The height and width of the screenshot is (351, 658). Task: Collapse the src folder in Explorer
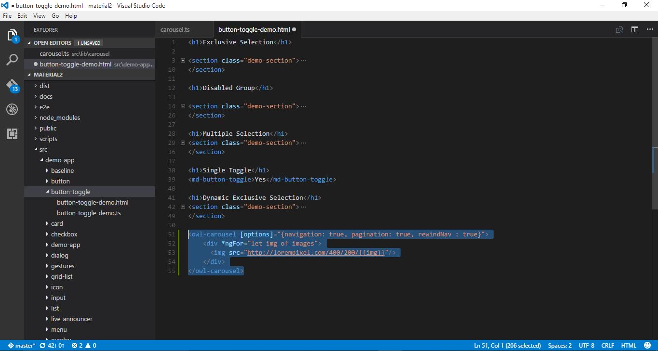(43, 149)
